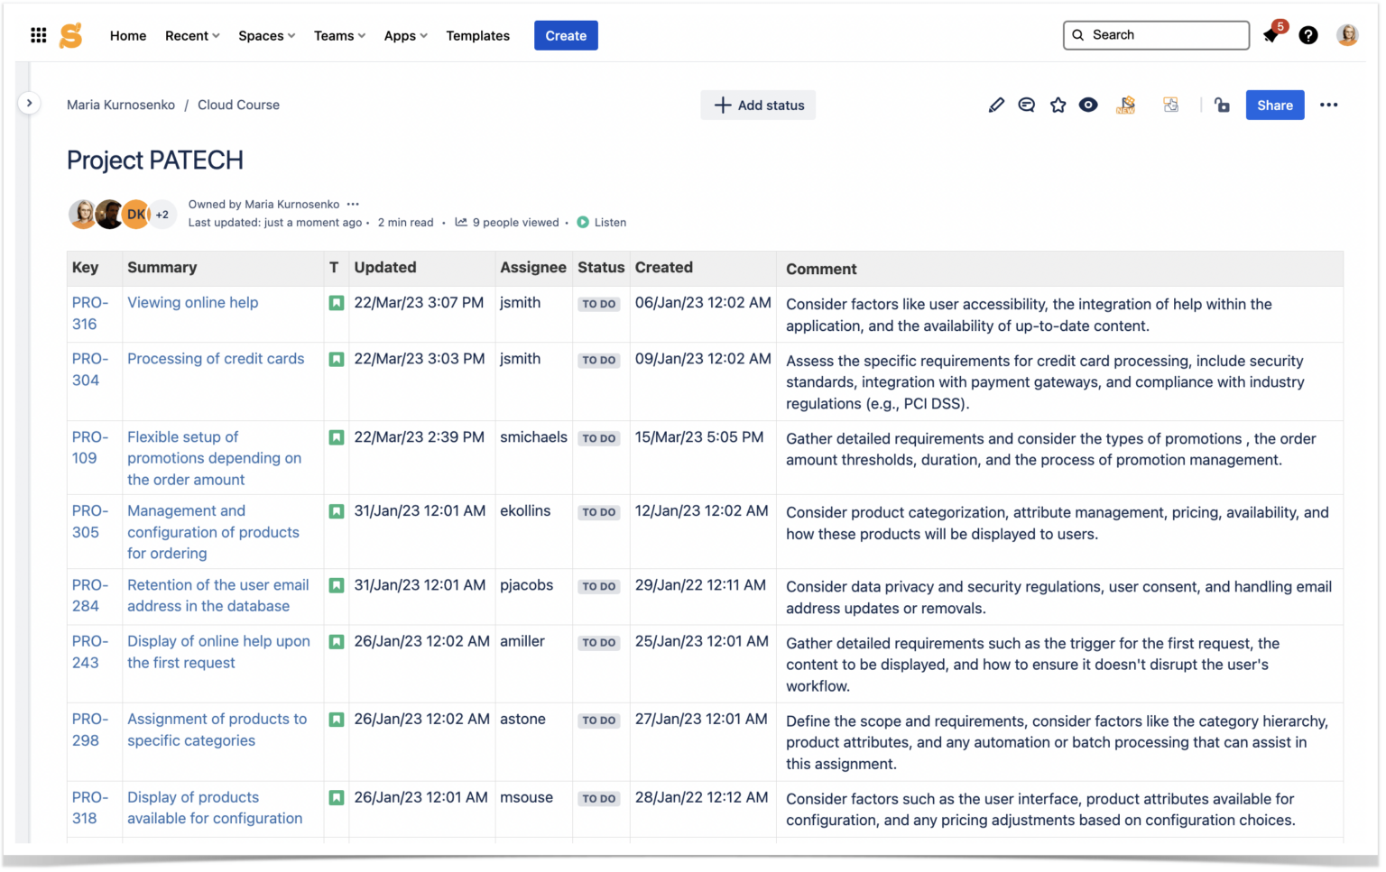
Task: Click the Confluence logo
Action: click(x=70, y=35)
